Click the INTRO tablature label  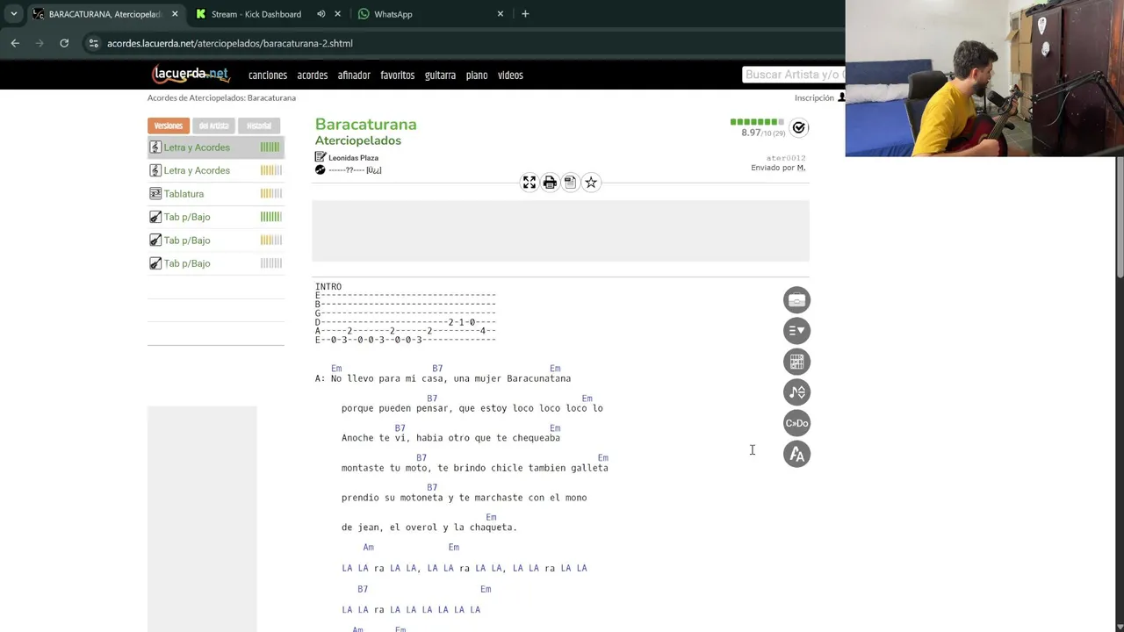point(328,287)
